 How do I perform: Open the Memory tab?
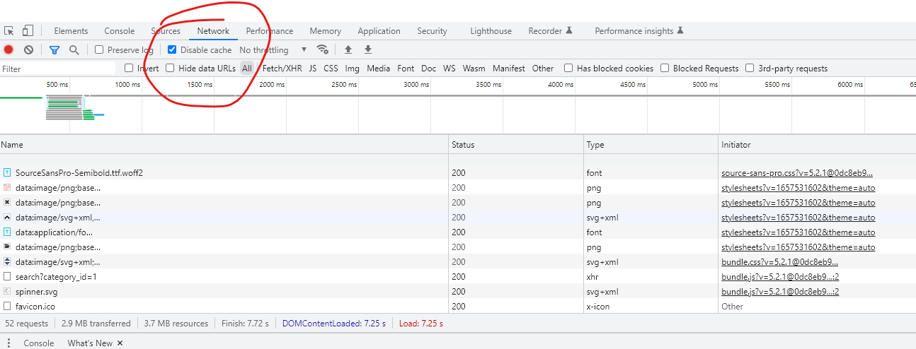click(x=326, y=31)
